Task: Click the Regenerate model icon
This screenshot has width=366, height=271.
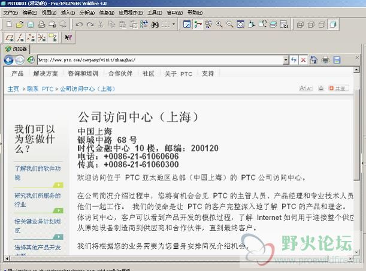Action: pyautogui.click(x=144, y=25)
